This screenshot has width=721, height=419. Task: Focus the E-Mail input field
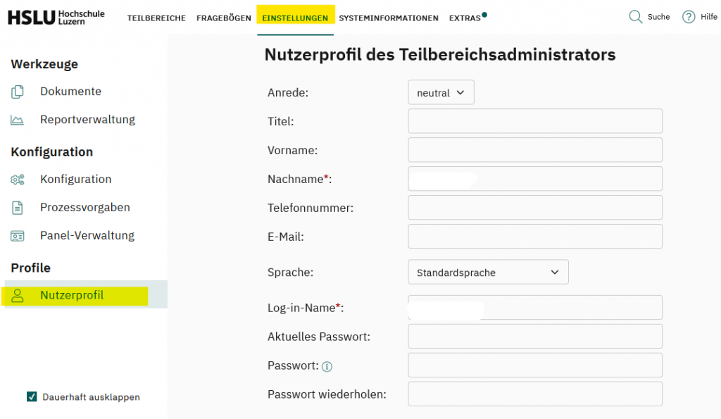[x=535, y=237]
